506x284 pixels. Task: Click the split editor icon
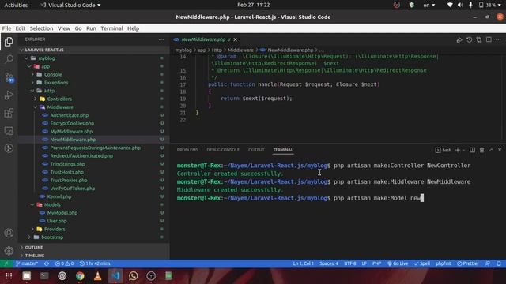pos(489,39)
